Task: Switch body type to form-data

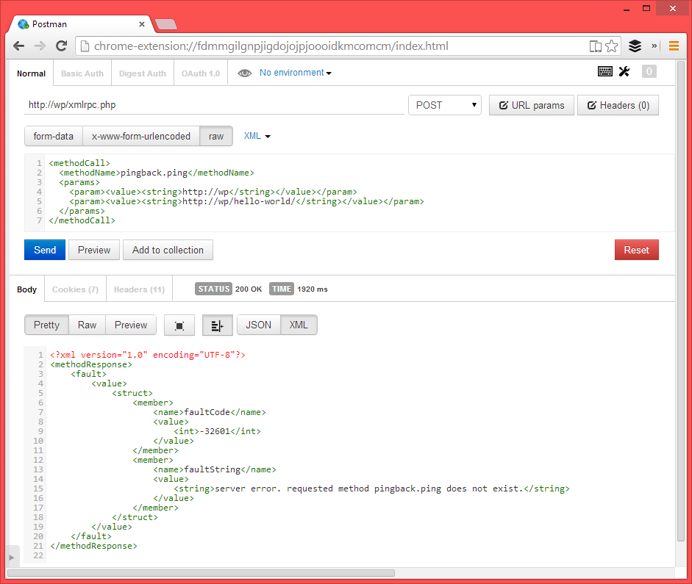Action: coord(54,136)
